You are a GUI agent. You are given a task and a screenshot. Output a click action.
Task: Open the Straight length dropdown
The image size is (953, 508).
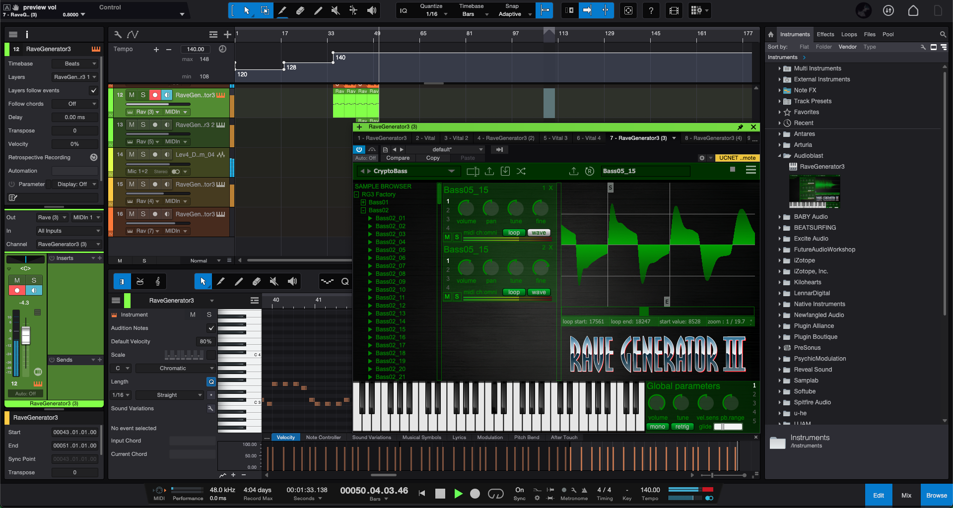click(x=169, y=395)
